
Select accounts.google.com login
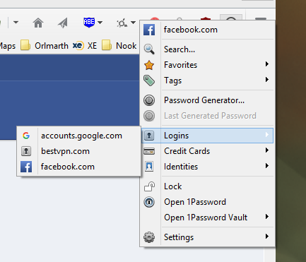point(79,136)
